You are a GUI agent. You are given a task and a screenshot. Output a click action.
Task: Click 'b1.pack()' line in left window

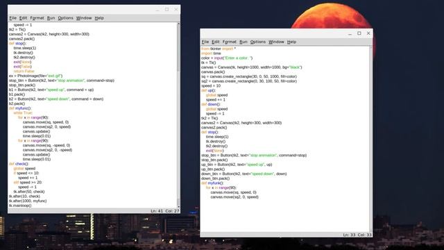17,94
